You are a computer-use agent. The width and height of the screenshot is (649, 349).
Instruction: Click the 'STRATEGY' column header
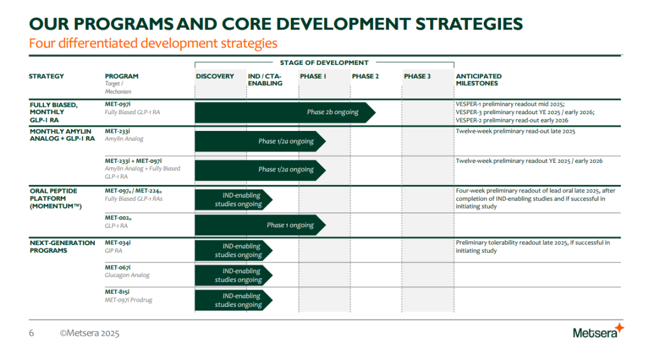pyautogui.click(x=46, y=76)
